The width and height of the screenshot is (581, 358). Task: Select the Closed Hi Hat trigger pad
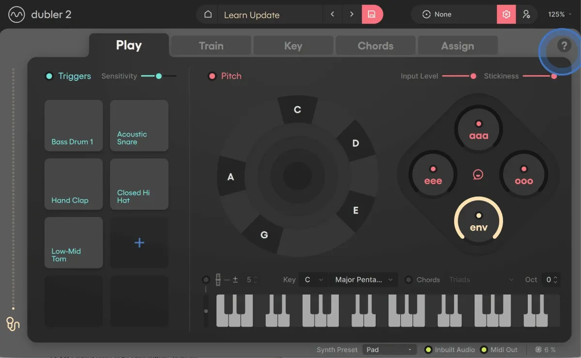pos(139,184)
